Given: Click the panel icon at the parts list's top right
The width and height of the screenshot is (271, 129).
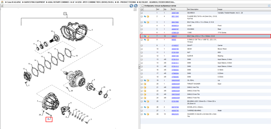Looking at the screenshot, I should pyautogui.click(x=269, y=6).
